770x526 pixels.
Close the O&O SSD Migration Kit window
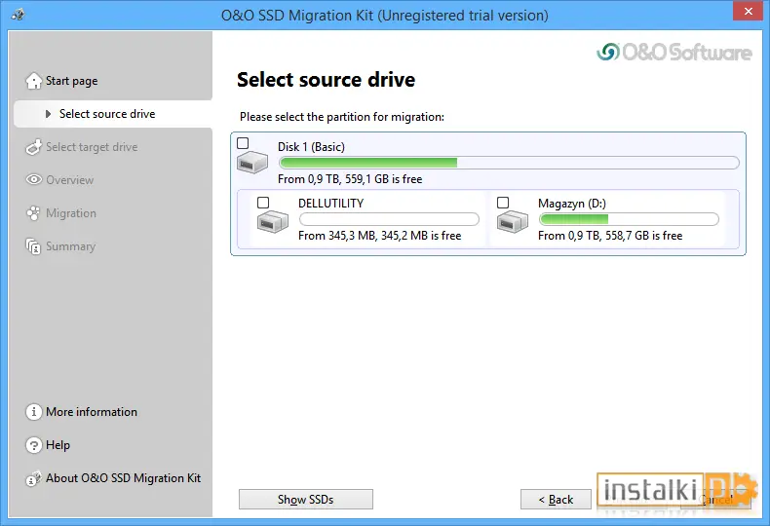[748, 11]
